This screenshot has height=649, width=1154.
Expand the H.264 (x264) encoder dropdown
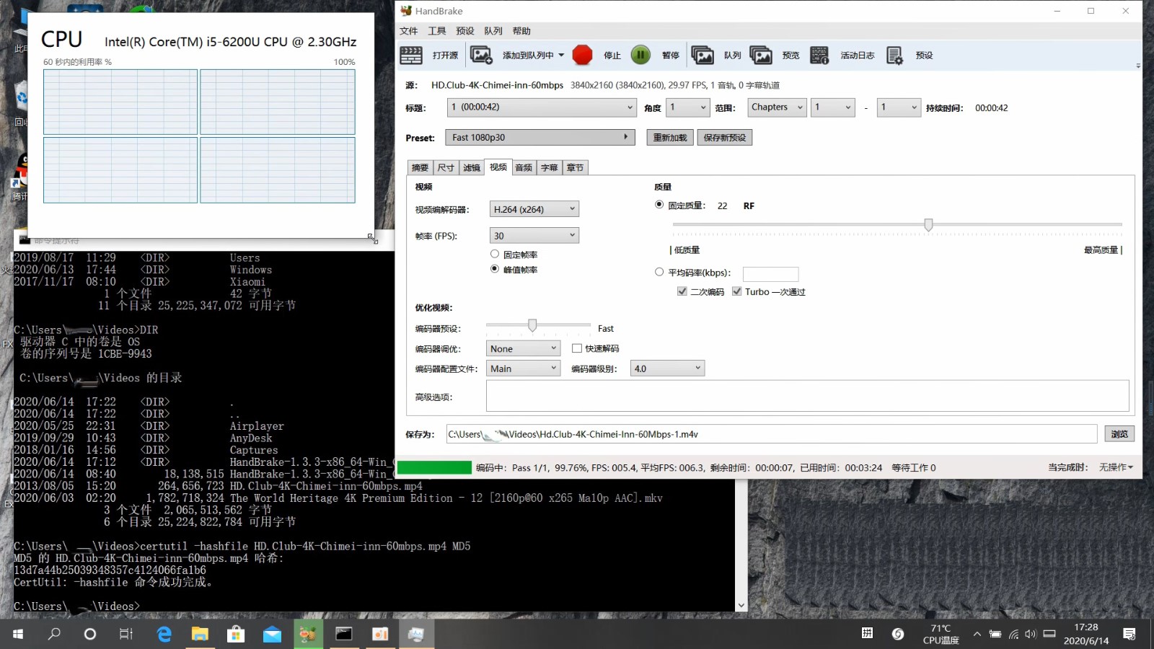click(534, 209)
